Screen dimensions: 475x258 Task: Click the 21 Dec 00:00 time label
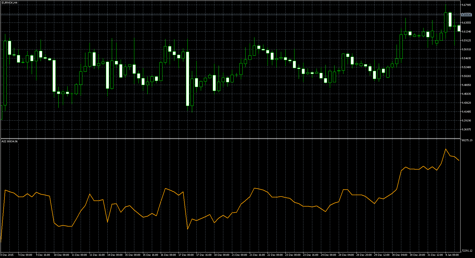point(239,255)
